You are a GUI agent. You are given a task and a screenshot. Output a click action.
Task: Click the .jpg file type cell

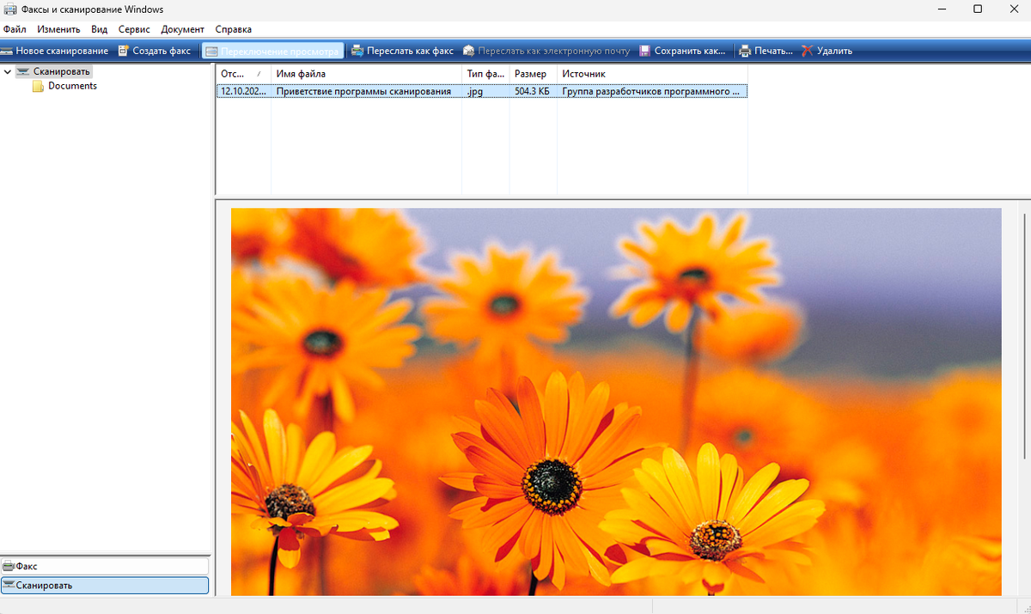475,91
